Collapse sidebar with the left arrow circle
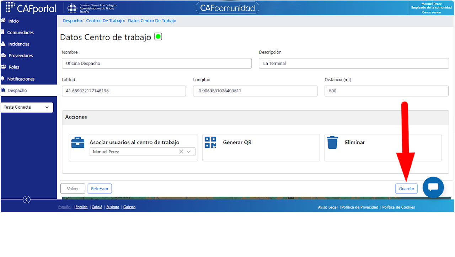Image resolution: width=455 pixels, height=257 pixels. click(27, 199)
